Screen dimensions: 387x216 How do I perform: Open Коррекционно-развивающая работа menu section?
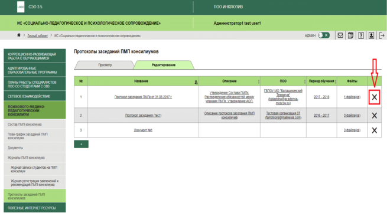[35, 55]
